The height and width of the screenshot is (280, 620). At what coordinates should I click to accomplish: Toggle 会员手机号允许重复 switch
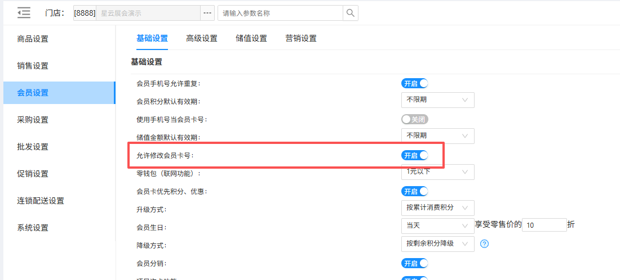tap(415, 84)
